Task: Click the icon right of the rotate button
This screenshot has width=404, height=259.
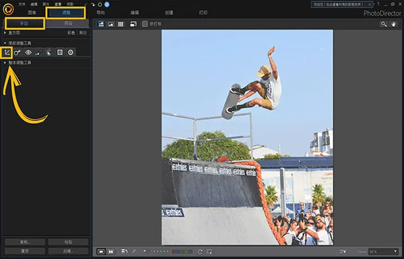Action: 209,252
